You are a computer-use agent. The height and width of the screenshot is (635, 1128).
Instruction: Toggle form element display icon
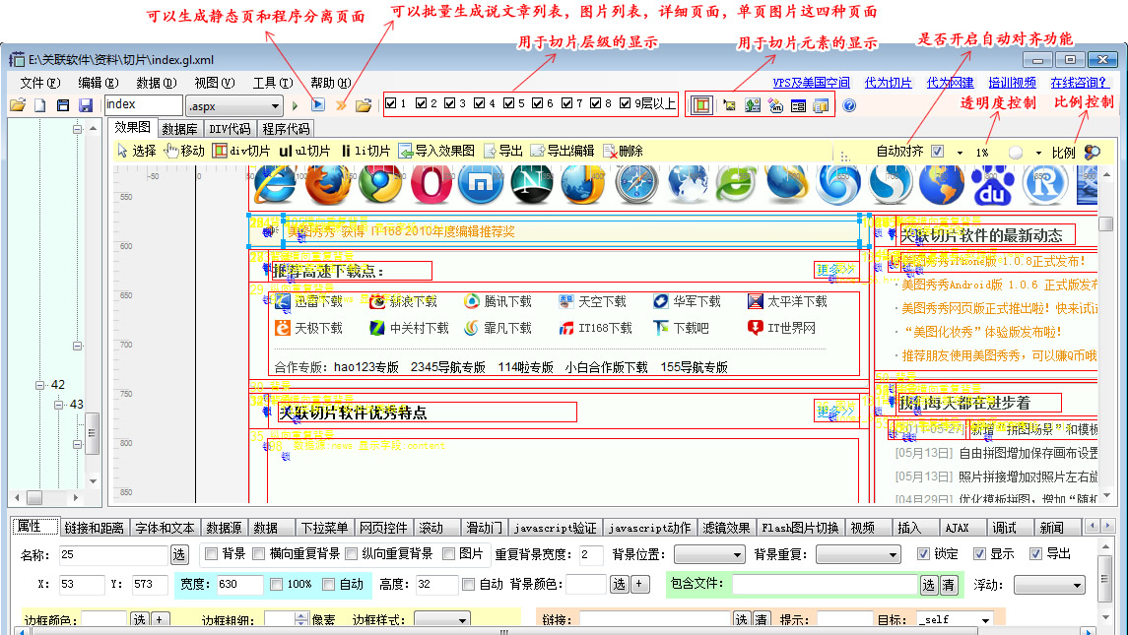pos(798,105)
